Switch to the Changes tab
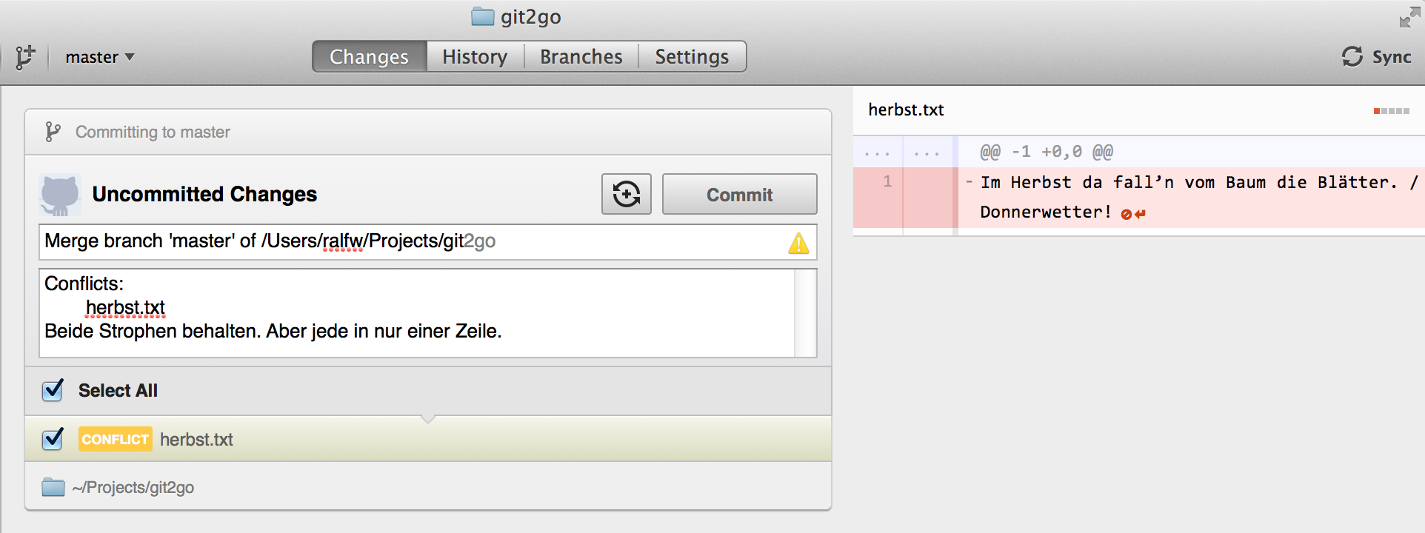The image size is (1425, 533). tap(370, 57)
